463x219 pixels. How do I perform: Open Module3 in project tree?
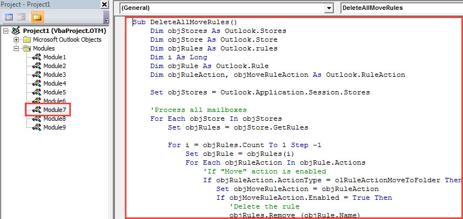[x=54, y=75]
